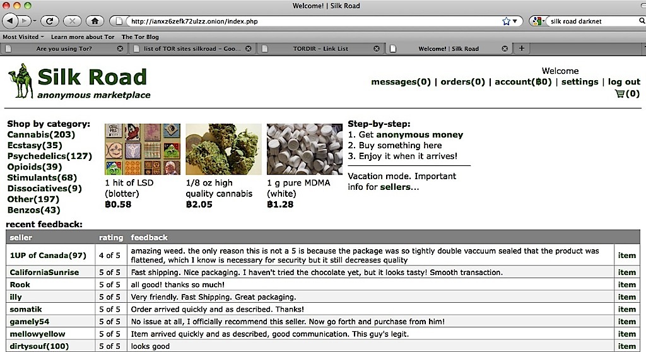Click the cannabis bud thumbnail image

(223, 150)
